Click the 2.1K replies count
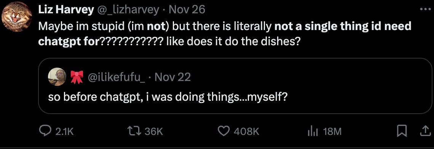This screenshot has width=434, height=149. (x=64, y=132)
